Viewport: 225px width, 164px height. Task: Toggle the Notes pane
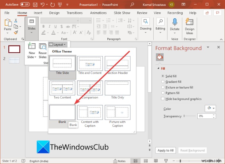119,161
